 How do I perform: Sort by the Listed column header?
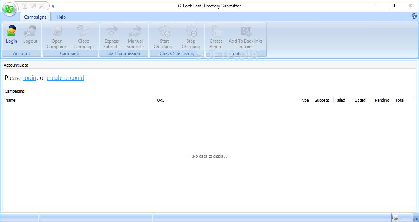(x=364, y=100)
